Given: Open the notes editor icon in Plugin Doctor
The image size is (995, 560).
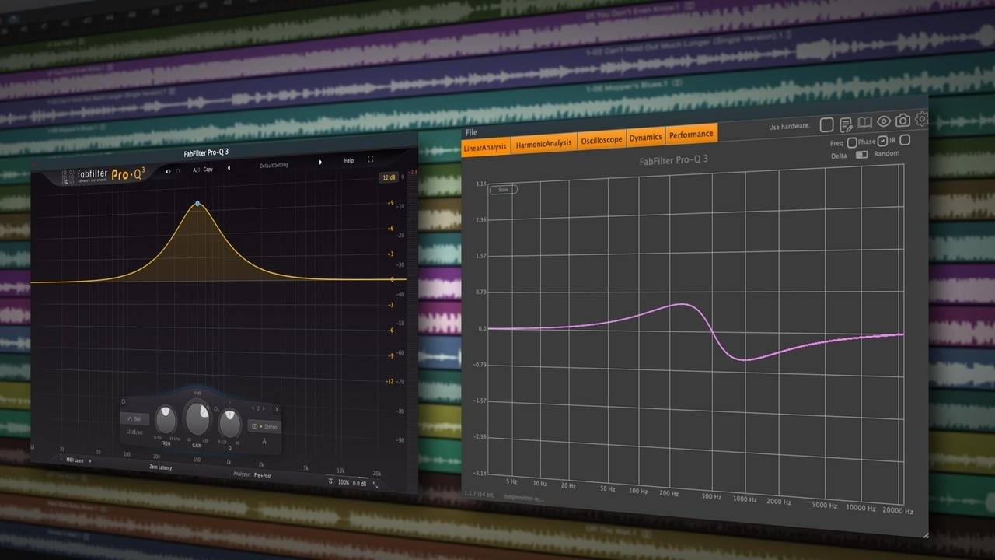Looking at the screenshot, I should [845, 124].
